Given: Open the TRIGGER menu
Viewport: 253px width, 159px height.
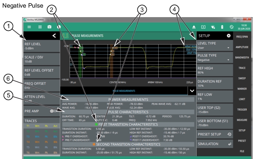Looking at the screenshot, I should coord(242,110).
